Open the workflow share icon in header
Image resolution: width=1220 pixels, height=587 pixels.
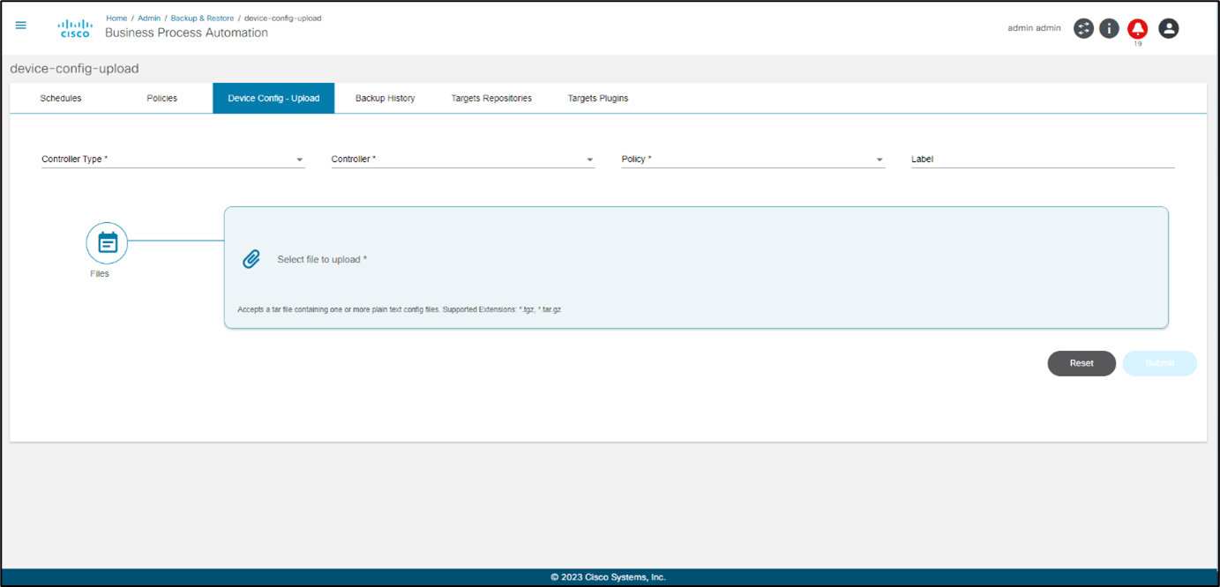pyautogui.click(x=1083, y=28)
